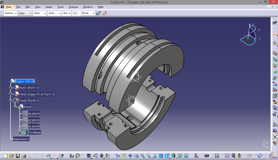Open the Tools menu
Image resolution: width=278 pixels, height=160 pixels.
[60, 7]
